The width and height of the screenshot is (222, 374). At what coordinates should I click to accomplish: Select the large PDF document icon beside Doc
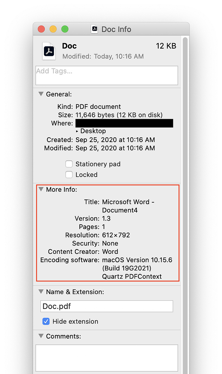click(49, 51)
